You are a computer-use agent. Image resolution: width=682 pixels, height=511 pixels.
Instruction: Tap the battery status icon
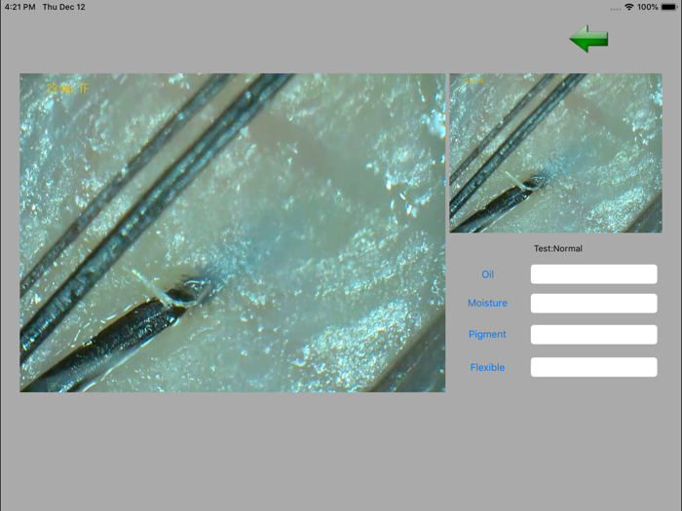(669, 7)
